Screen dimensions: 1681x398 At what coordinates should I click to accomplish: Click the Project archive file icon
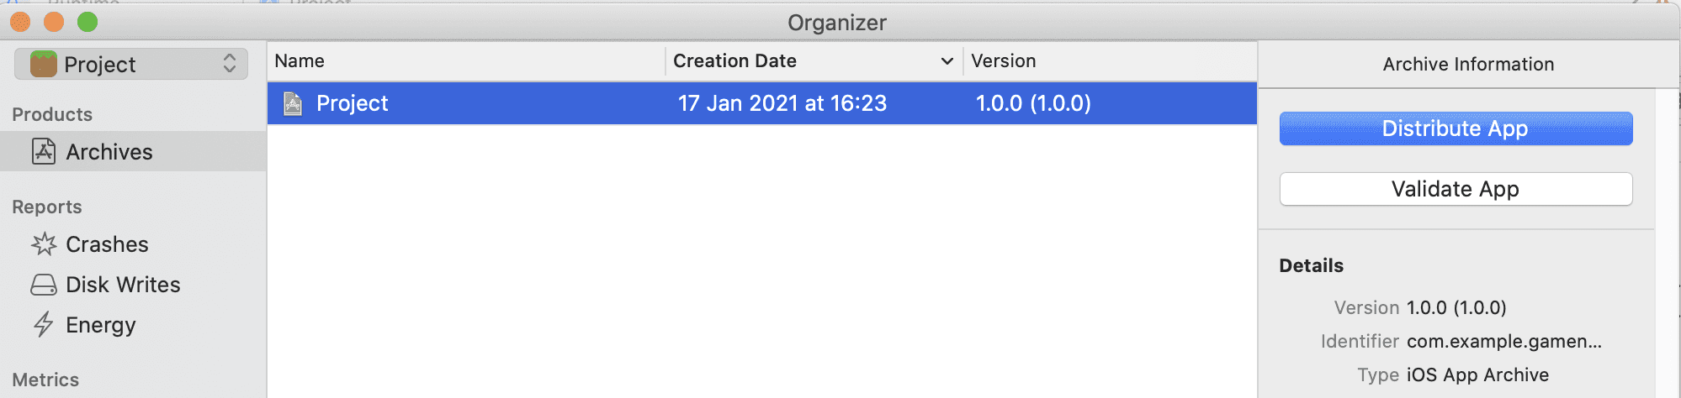293,103
